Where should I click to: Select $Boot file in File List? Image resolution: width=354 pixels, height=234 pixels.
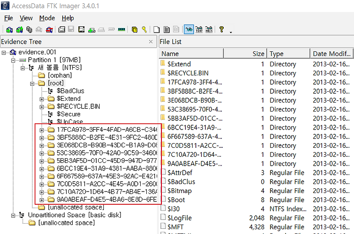pos(256,200)
